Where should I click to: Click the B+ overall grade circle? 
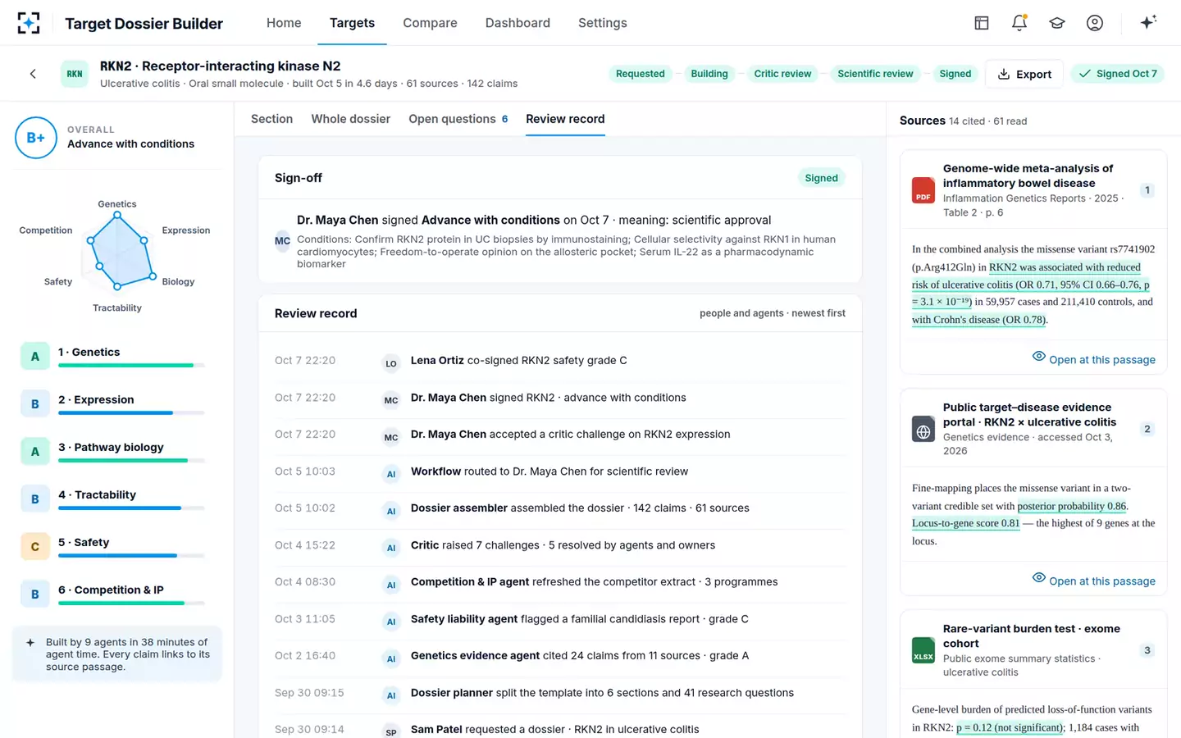[x=36, y=138]
